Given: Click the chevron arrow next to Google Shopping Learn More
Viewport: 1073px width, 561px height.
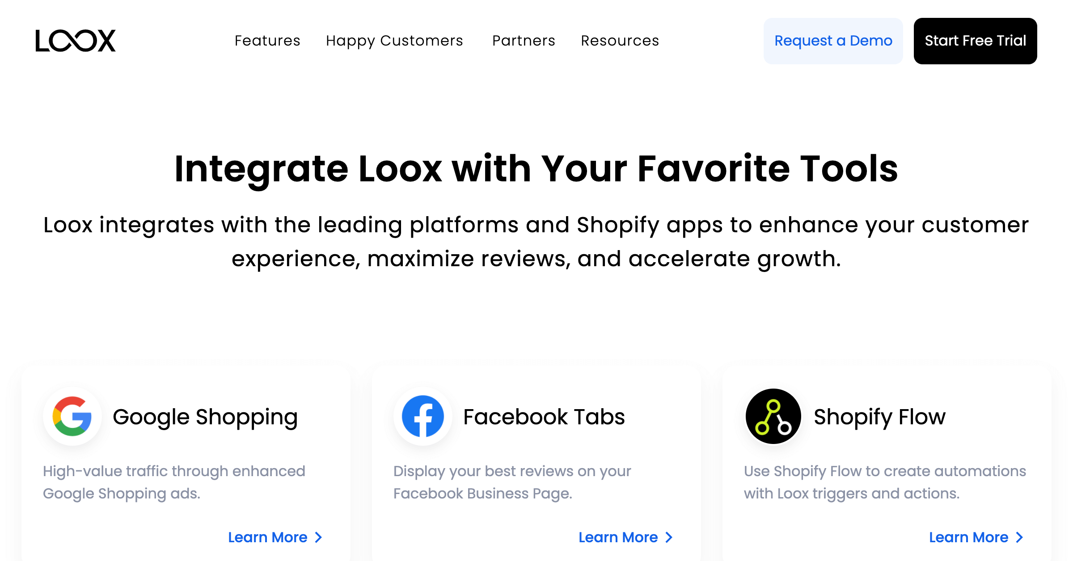Looking at the screenshot, I should coord(318,537).
